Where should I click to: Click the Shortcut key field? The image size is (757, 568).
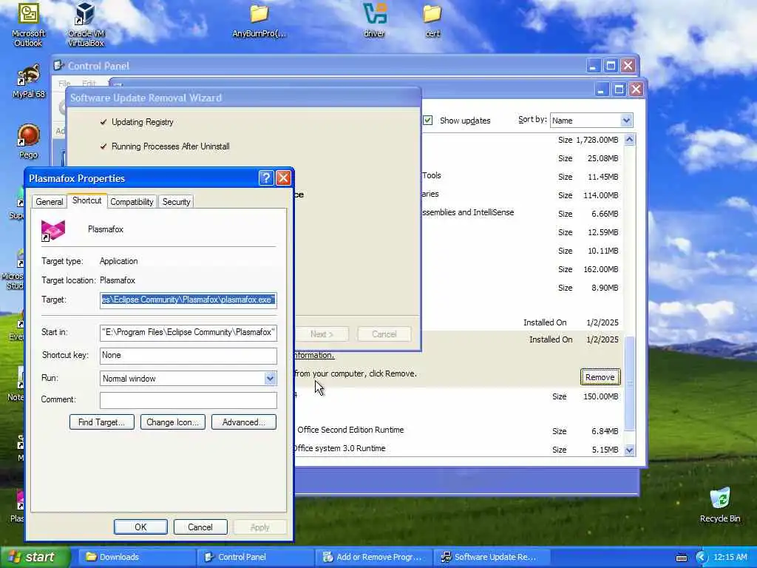point(189,356)
